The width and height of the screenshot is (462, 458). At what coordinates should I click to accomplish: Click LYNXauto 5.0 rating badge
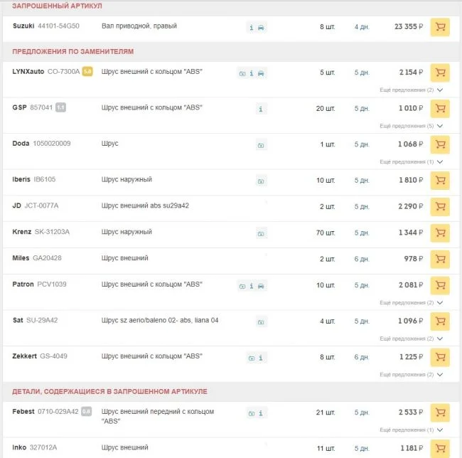[88, 72]
